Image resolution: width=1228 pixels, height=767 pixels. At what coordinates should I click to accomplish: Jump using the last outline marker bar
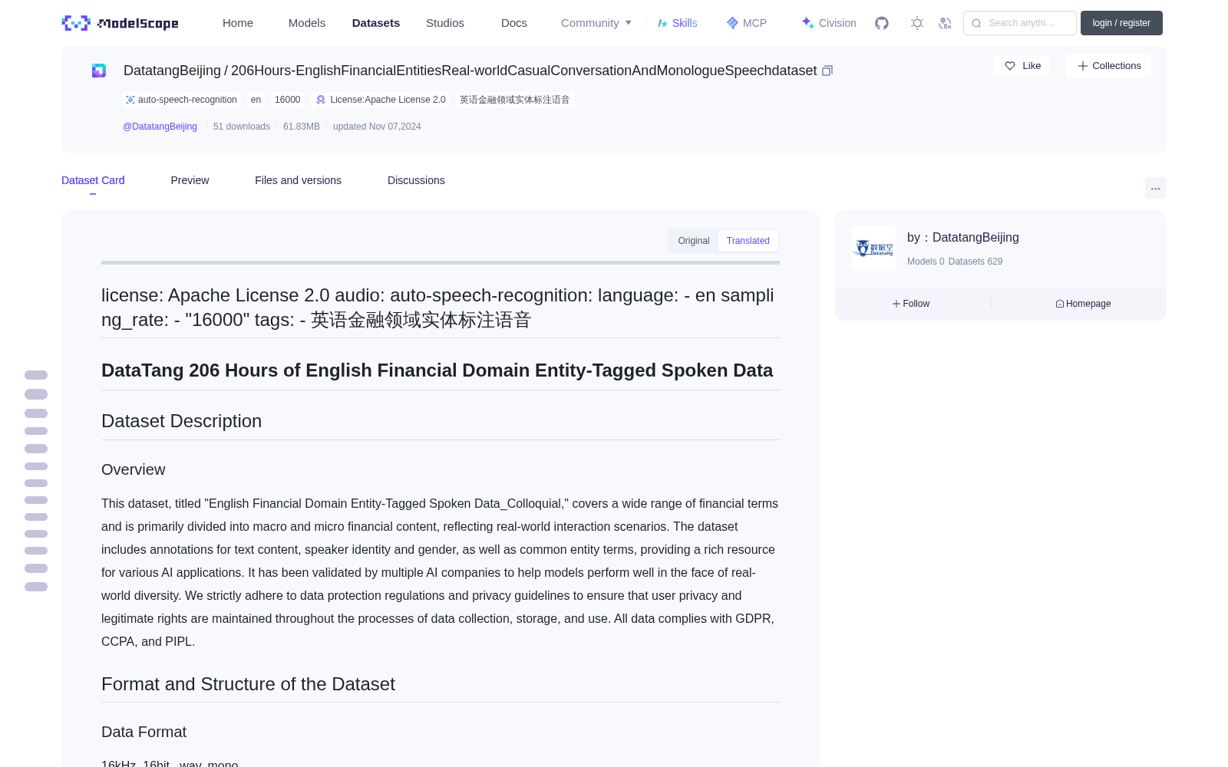pyautogui.click(x=36, y=587)
